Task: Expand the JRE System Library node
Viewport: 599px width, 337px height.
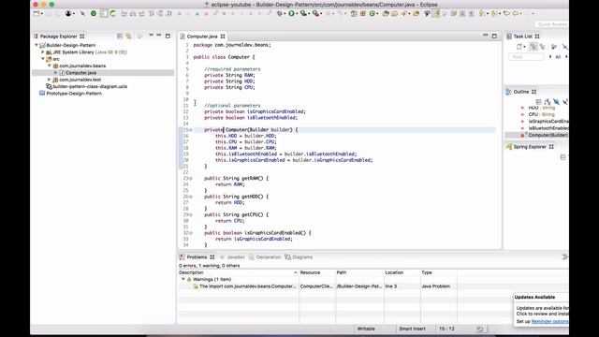Action: 43,52
